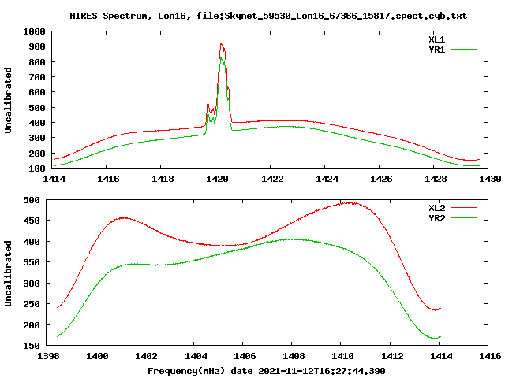Viewport: 505px width, 378px height.
Task: Click the top plot 300 y-axis tick label
Action: [37, 138]
